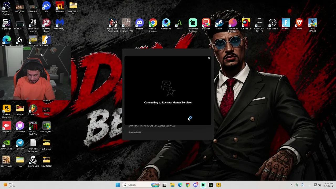The width and height of the screenshot is (336, 189).
Task: Select the IMG_3599 file on desktop
Action: click(x=20, y=8)
